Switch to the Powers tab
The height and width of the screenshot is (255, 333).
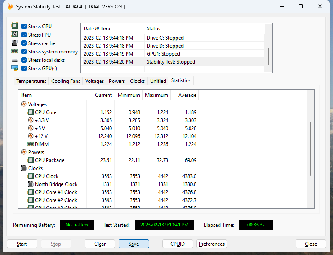pyautogui.click(x=117, y=81)
